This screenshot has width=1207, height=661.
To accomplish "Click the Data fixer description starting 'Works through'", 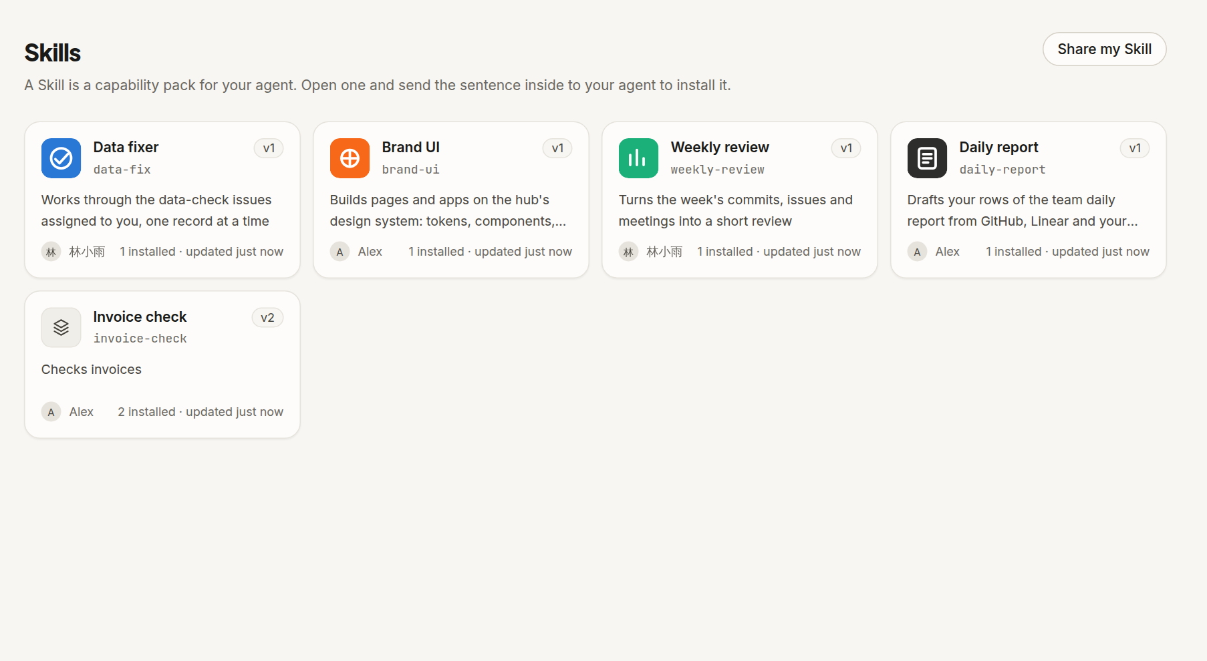I will click(156, 210).
